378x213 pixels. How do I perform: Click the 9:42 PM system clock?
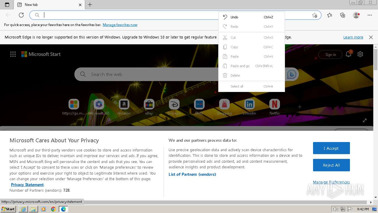pos(363,209)
